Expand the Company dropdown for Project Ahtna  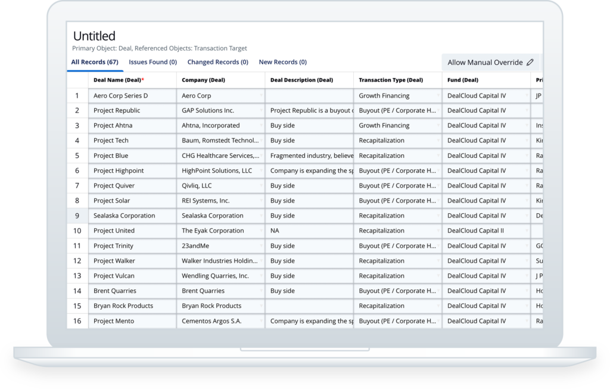pos(261,126)
